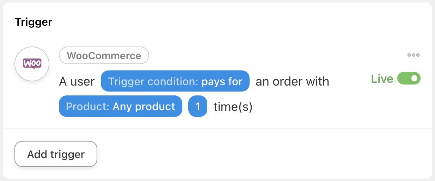Screen dimensions: 435x181
Task: Click the 'Any product' value text
Action: point(144,106)
